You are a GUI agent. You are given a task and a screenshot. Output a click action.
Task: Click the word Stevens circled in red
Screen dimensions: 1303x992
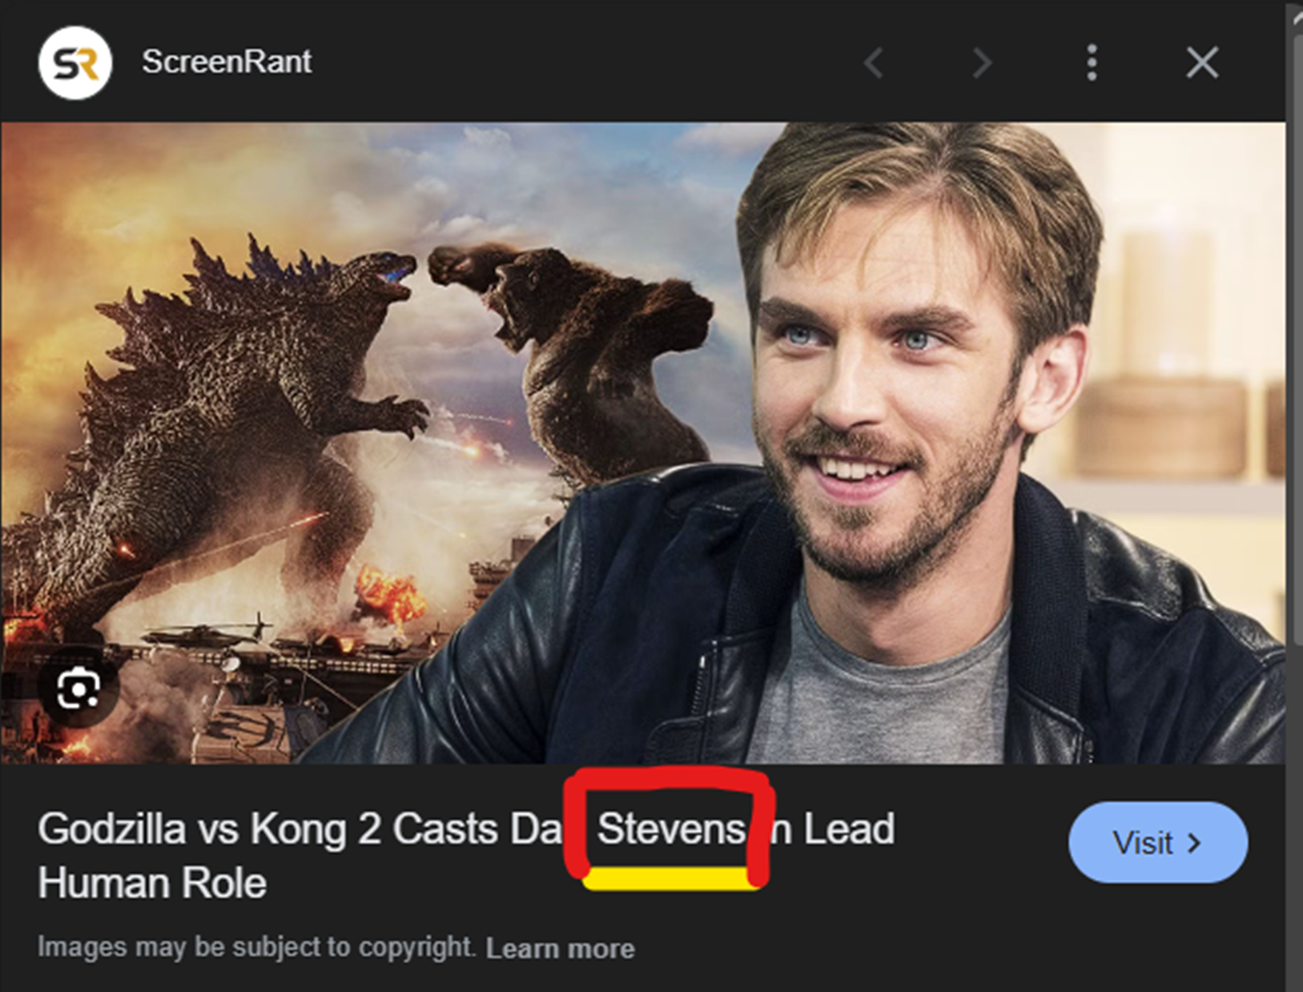pyautogui.click(x=671, y=829)
